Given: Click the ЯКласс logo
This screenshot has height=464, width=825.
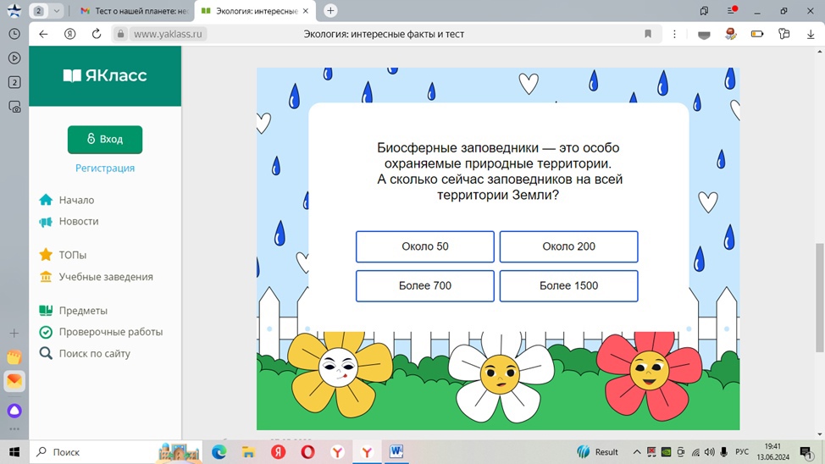Looking at the screenshot, I should [105, 75].
